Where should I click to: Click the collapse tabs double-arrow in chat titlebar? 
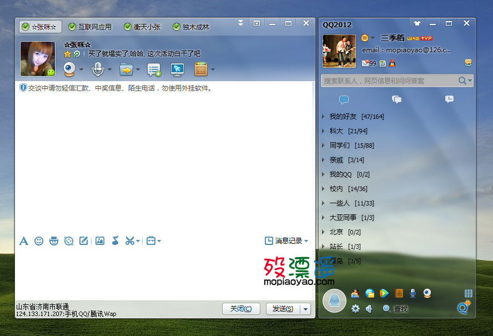240,23
